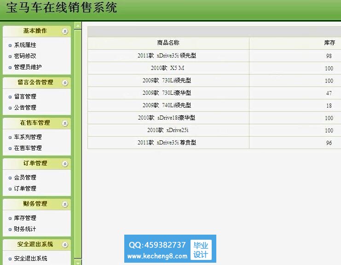The width and height of the screenshot is (341, 265).
Task: Click the 基本操作 section header
Action: tap(37, 31)
